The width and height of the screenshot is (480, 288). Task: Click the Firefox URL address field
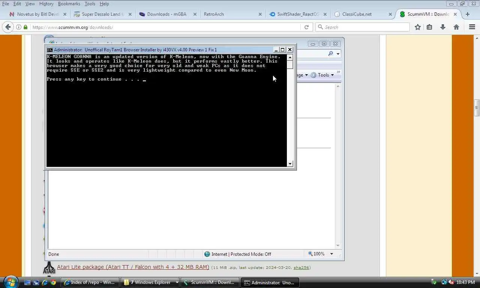point(165,27)
